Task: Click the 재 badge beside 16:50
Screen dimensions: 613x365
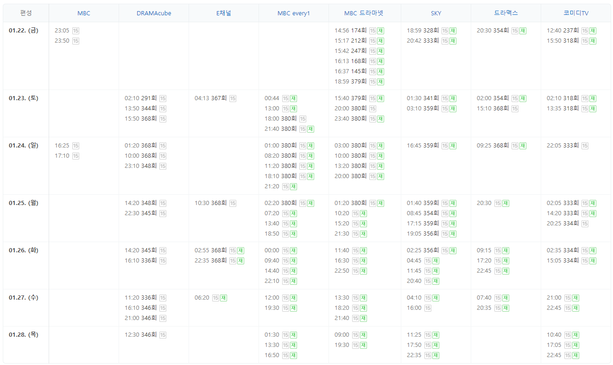Action: point(293,355)
